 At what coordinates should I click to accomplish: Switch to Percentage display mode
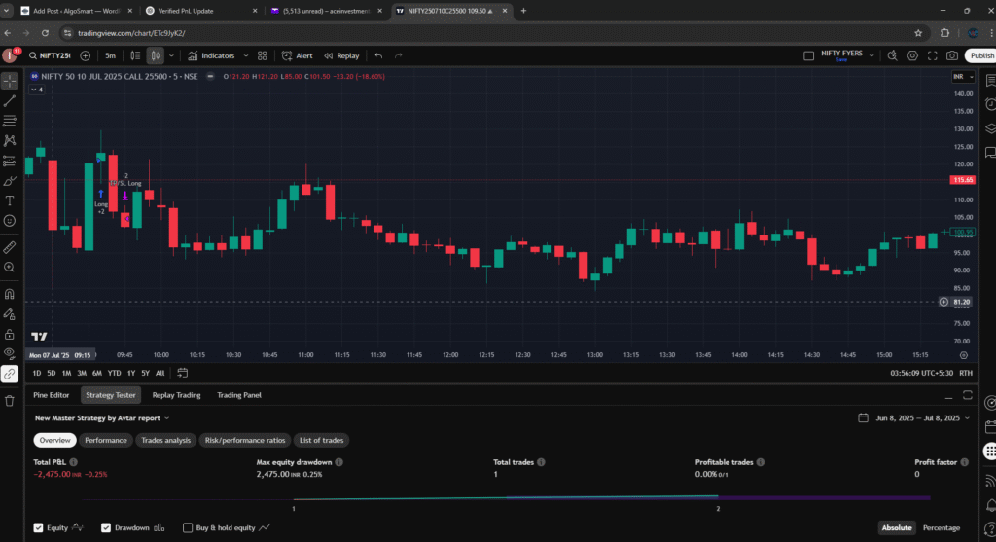(942, 528)
